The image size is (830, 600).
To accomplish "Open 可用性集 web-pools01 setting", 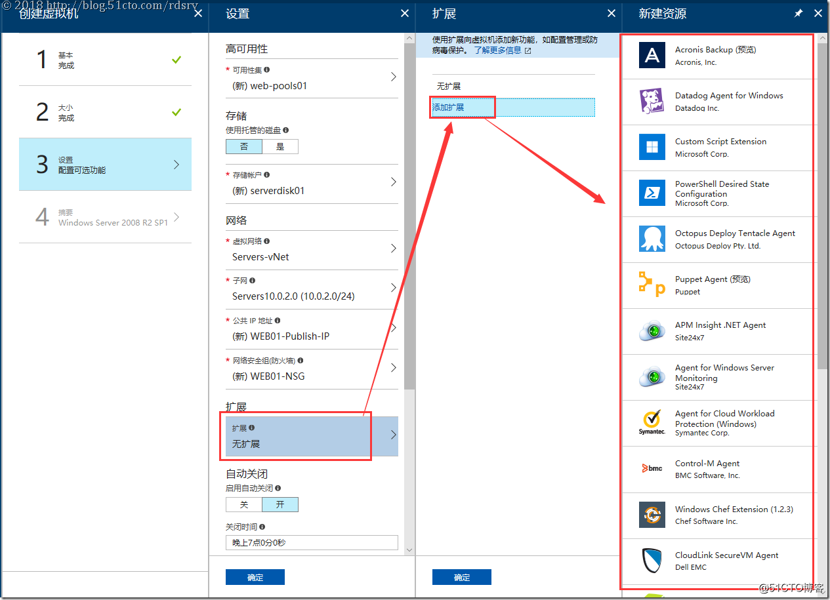I will point(312,78).
